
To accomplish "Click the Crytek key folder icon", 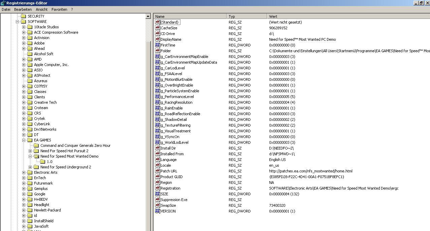I will click(30, 119).
